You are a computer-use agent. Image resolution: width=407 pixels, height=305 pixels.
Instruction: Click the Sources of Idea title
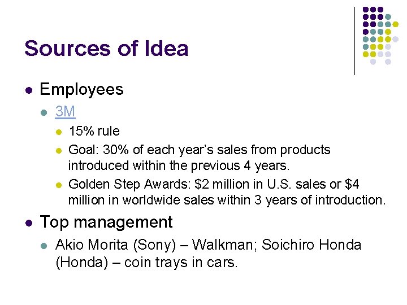coord(106,49)
